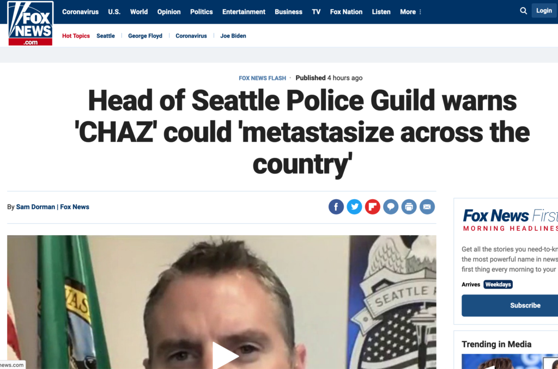
Task: Share article on Facebook
Action: point(336,206)
